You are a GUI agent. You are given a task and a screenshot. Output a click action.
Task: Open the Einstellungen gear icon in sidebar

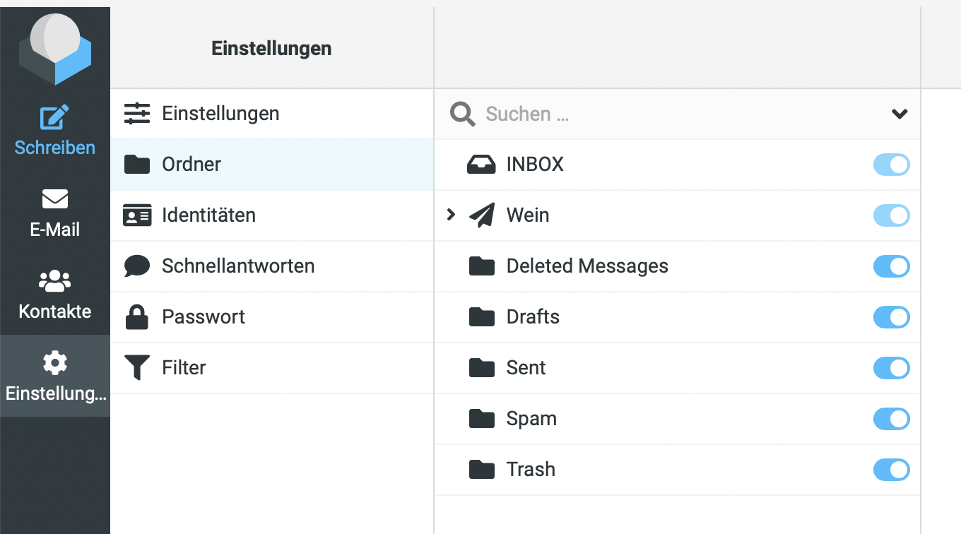pos(55,362)
